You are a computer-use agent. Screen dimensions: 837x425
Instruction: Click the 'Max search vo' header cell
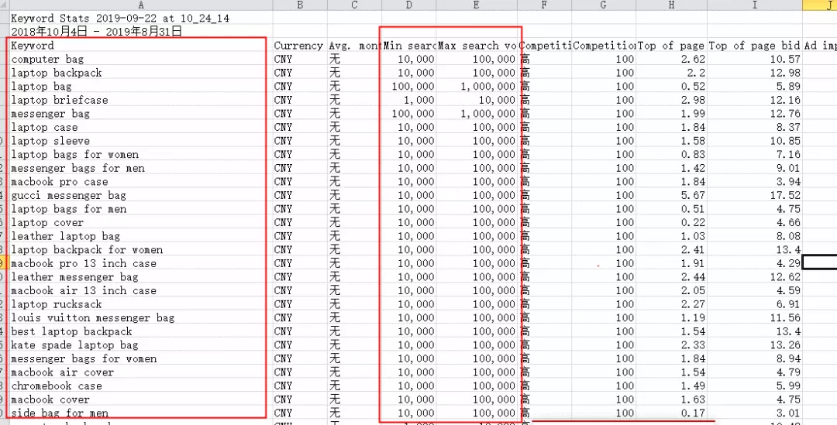point(477,46)
